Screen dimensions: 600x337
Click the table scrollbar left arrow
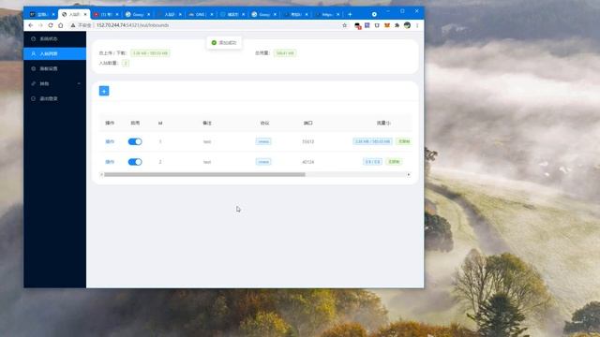click(101, 175)
